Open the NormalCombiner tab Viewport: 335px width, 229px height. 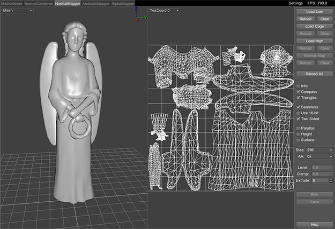[x=39, y=3]
